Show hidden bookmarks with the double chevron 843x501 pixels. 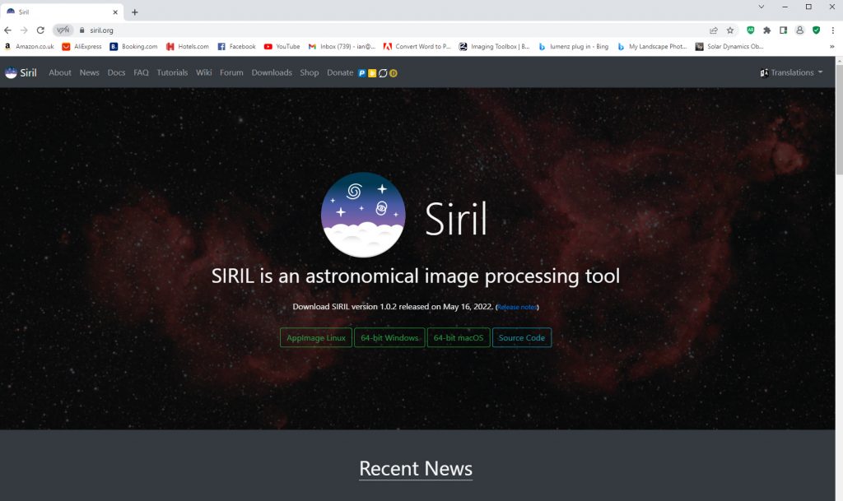point(831,47)
